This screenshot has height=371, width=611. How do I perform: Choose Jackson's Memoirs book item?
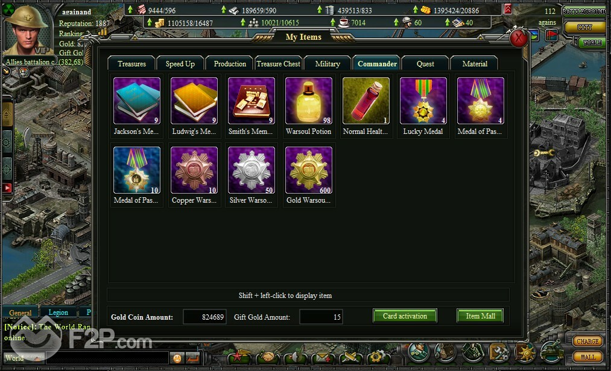click(x=137, y=101)
